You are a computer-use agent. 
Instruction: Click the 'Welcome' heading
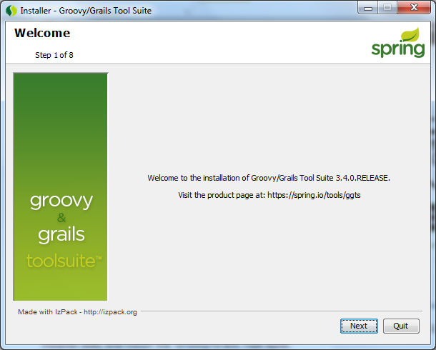tap(42, 34)
